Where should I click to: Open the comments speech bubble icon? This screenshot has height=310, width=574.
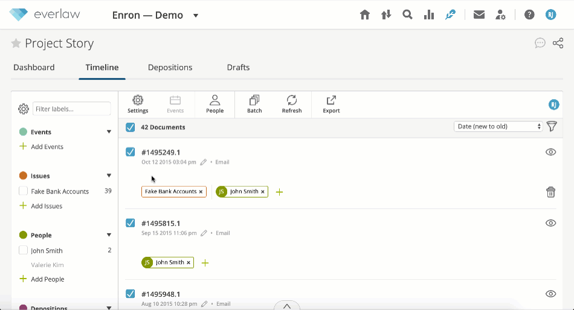click(x=540, y=43)
